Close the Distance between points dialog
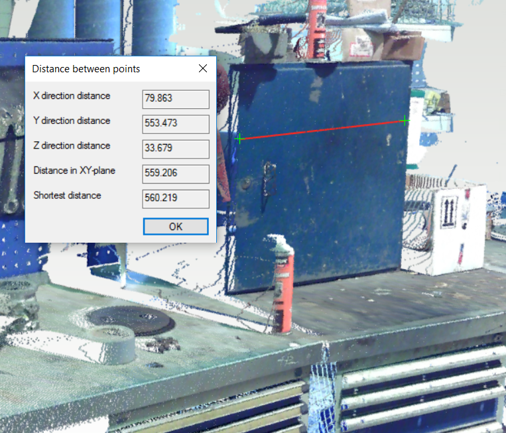The image size is (506, 433). 203,69
